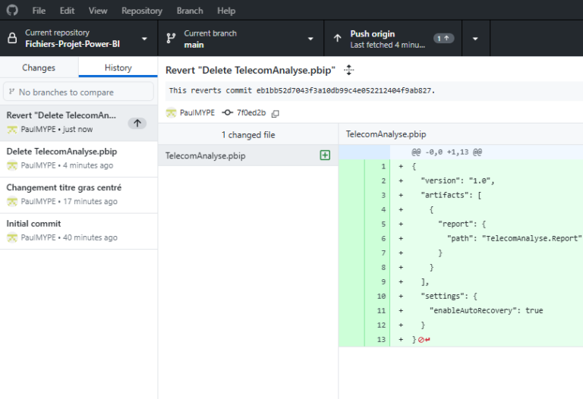Click the expand commit summary icon
The width and height of the screenshot is (583, 399).
pos(348,70)
